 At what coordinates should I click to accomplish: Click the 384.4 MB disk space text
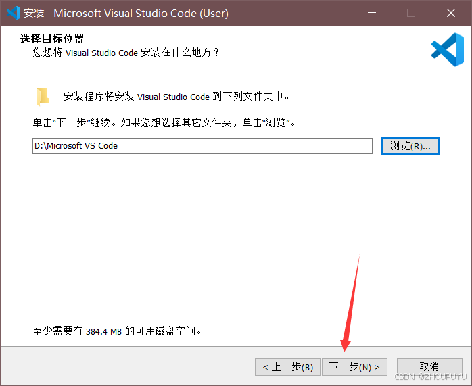click(103, 331)
